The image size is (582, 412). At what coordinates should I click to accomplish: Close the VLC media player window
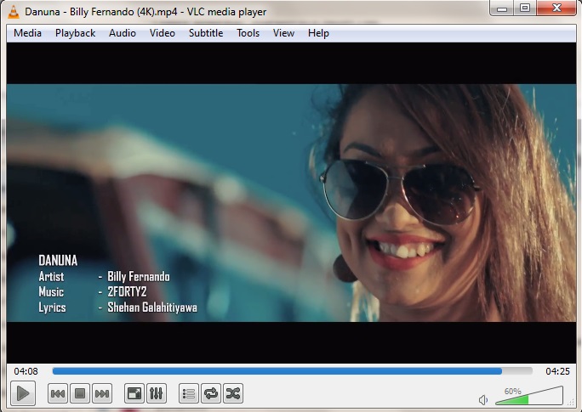556,8
